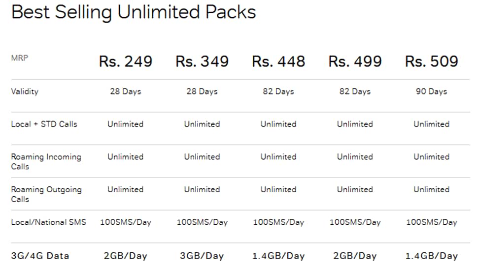
Task: Click the Validity row label
Action: [x=25, y=91]
